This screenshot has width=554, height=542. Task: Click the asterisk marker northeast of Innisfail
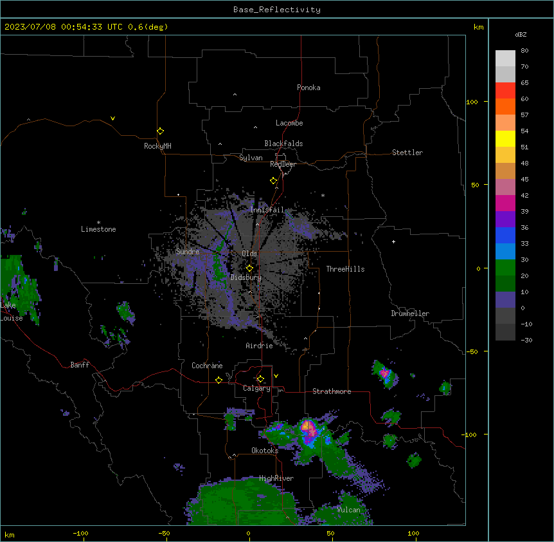coord(323,195)
